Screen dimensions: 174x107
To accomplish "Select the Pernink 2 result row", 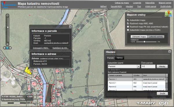I will click(x=137, y=87).
